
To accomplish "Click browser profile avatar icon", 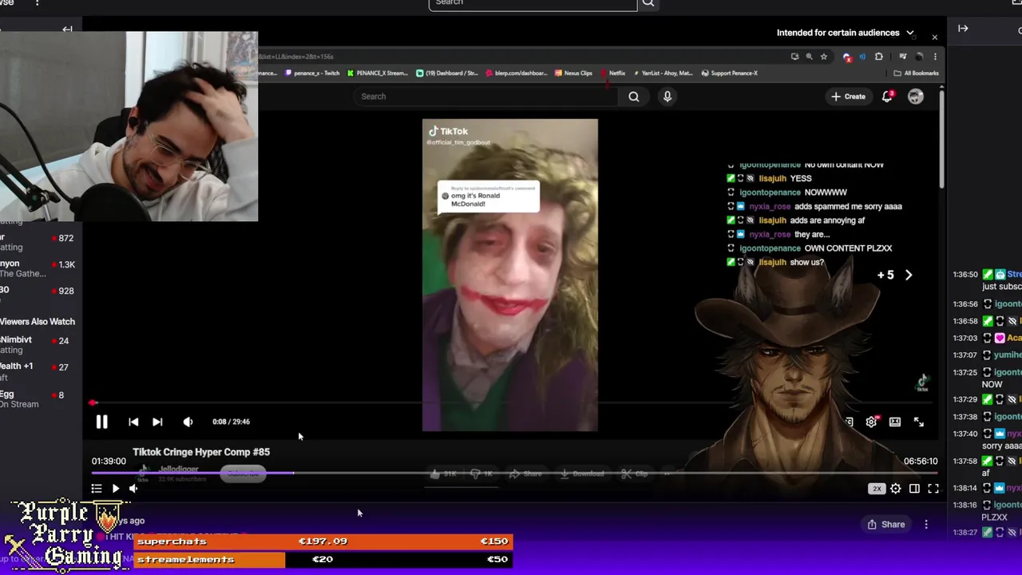I will (x=919, y=57).
